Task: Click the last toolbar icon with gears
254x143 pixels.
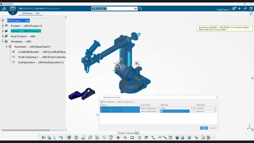Action: (x=208, y=138)
